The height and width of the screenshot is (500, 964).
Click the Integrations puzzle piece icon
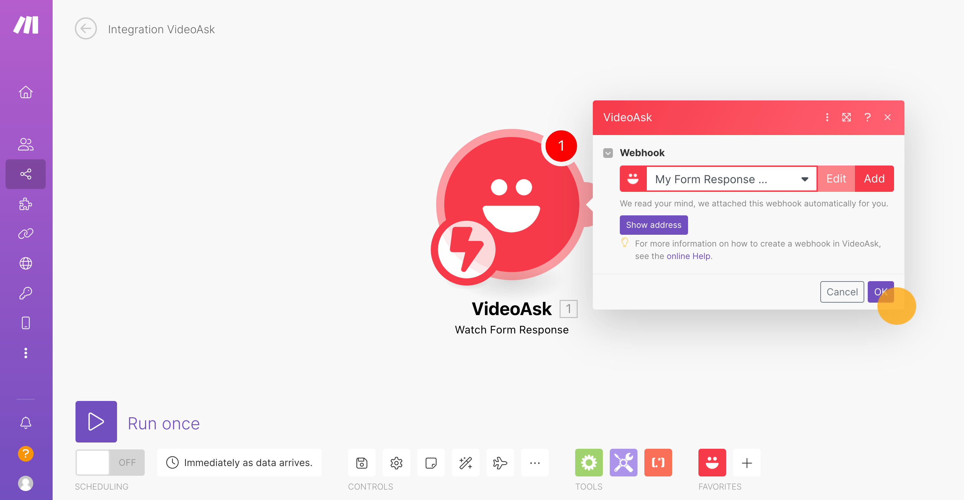point(26,204)
